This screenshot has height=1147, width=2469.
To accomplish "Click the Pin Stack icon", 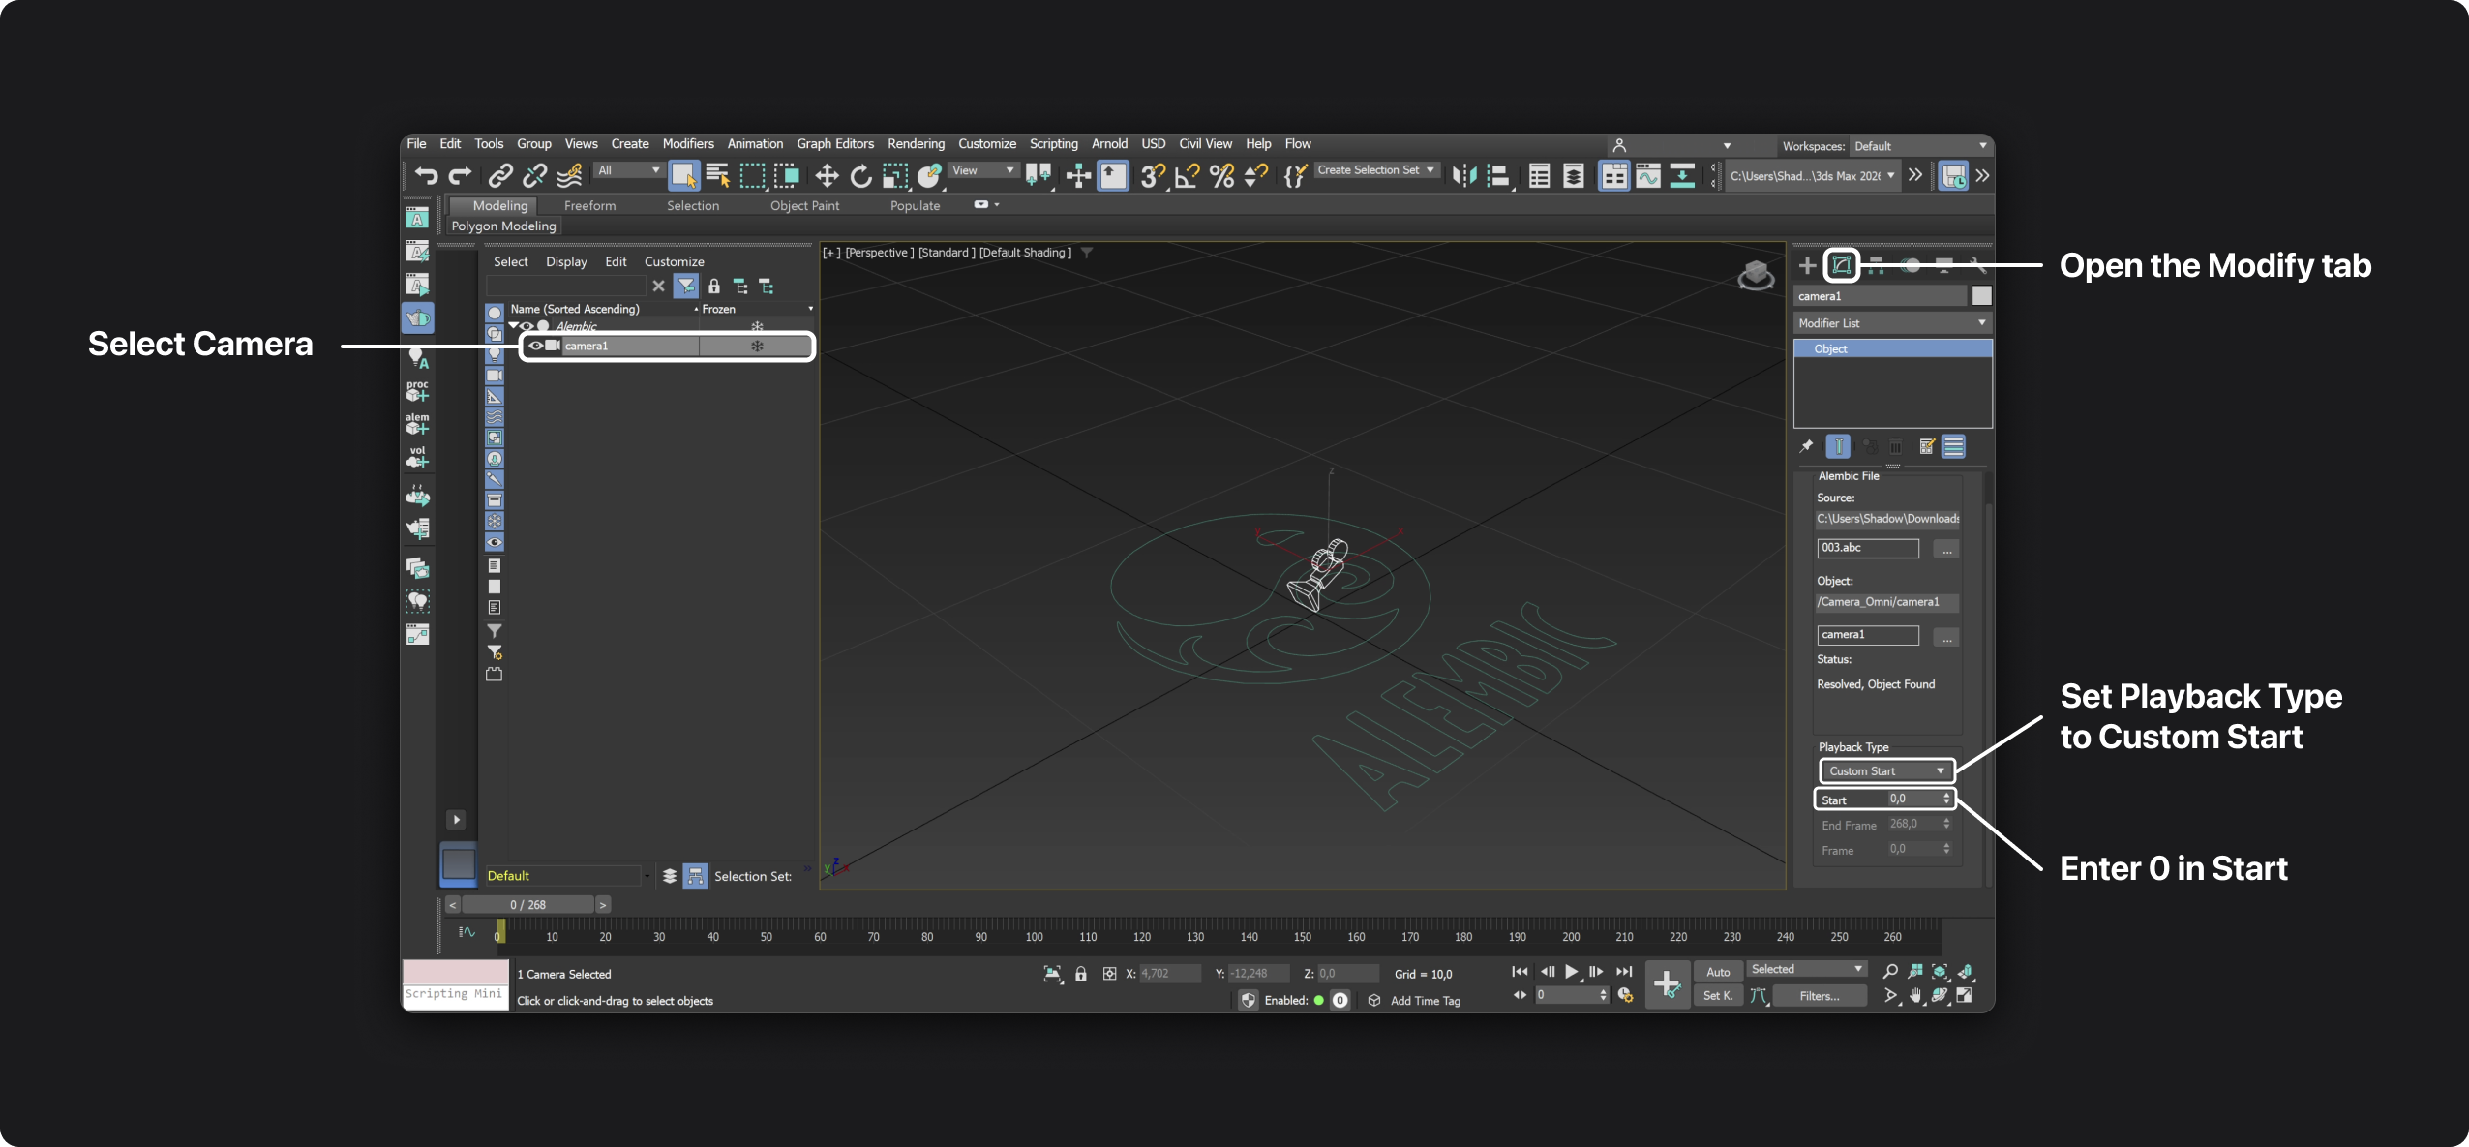I will tap(1806, 446).
